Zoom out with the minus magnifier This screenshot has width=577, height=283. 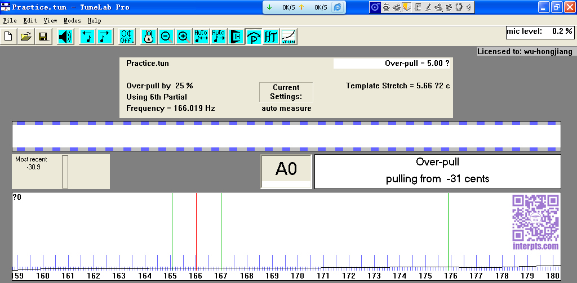click(x=166, y=37)
